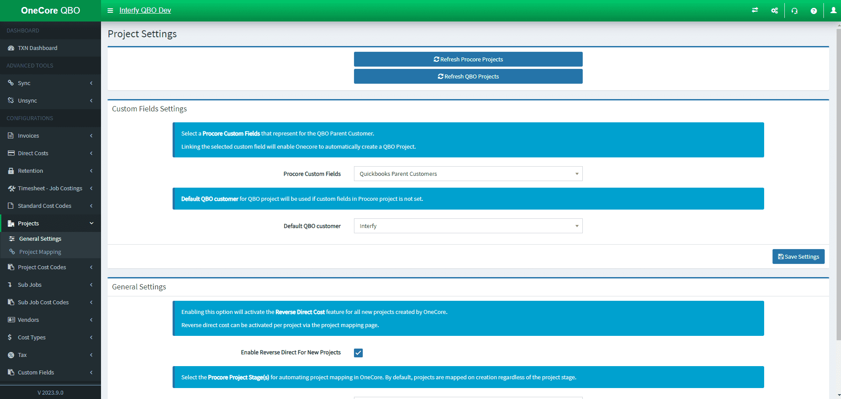Open the TXN Dashboard page
Screen dimensions: 841x399
pyautogui.click(x=37, y=48)
